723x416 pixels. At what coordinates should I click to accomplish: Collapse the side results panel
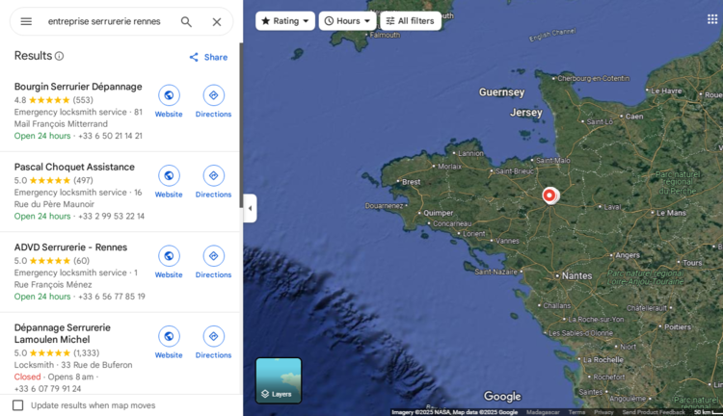pos(250,208)
